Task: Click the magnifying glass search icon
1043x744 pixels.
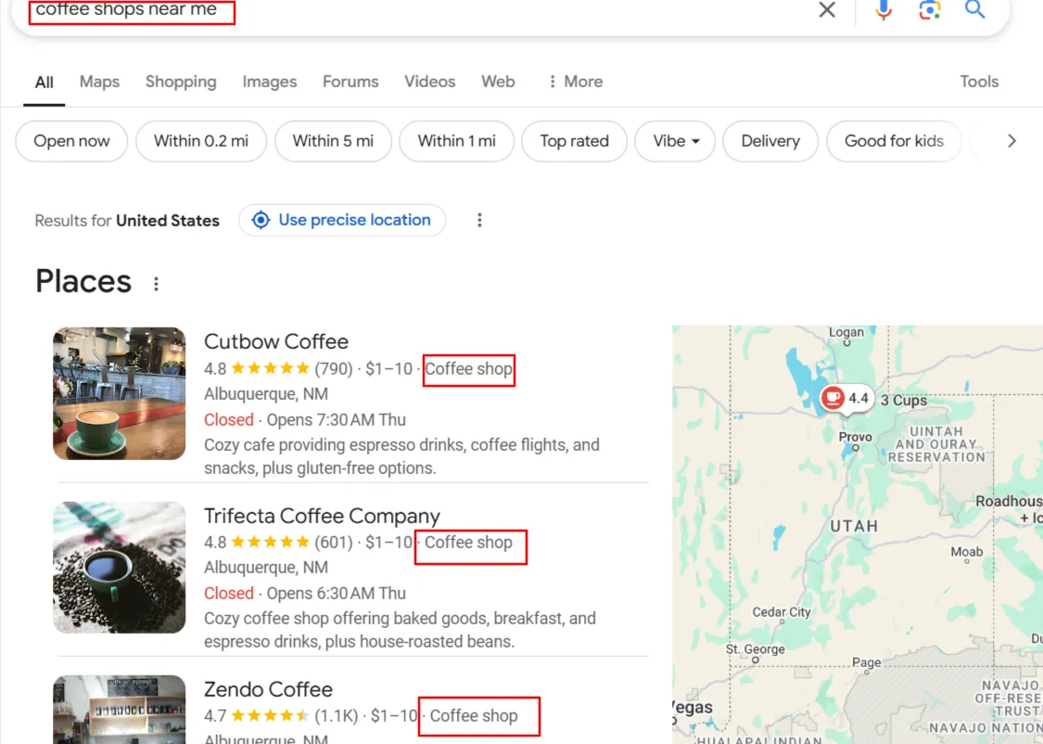Action: 973,10
